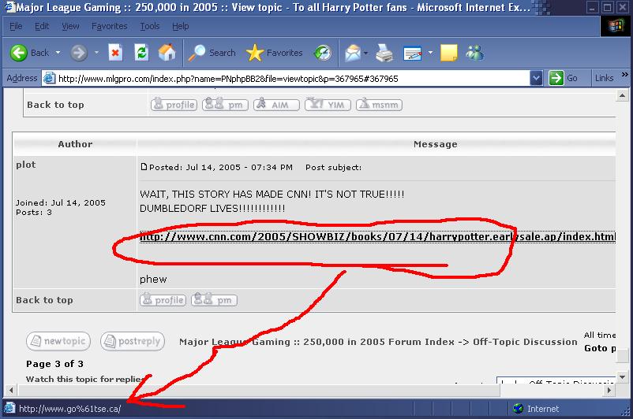The width and height of the screenshot is (633, 419).
Task: Open the Forward history dropdown arrow
Action: coord(96,53)
